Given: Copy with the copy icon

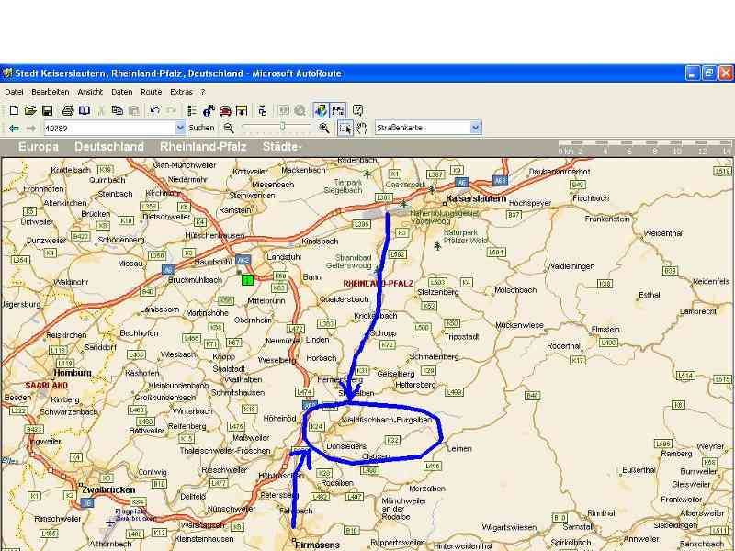Looking at the screenshot, I should click(x=118, y=110).
